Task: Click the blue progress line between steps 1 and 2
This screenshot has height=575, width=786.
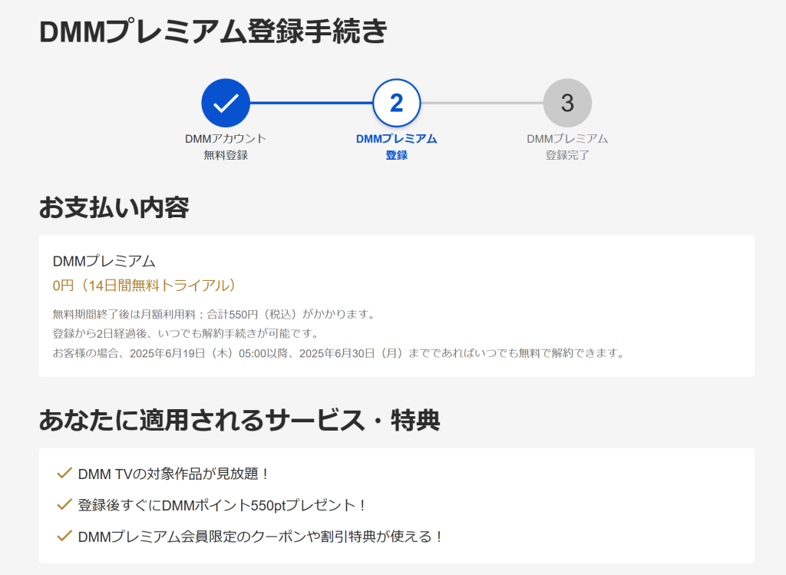Action: (x=311, y=103)
